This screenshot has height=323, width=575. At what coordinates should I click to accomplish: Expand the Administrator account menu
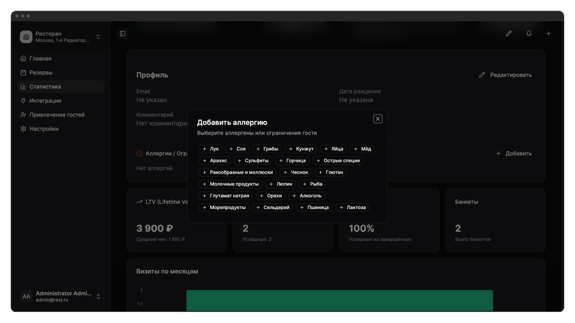(98, 297)
